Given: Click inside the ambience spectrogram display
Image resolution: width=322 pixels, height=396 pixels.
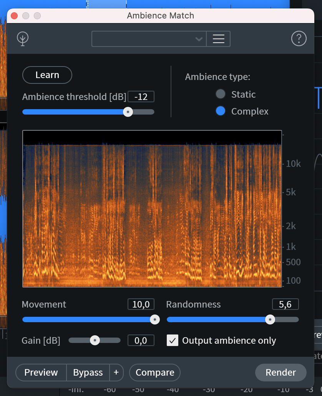Looking at the screenshot, I should [x=152, y=209].
